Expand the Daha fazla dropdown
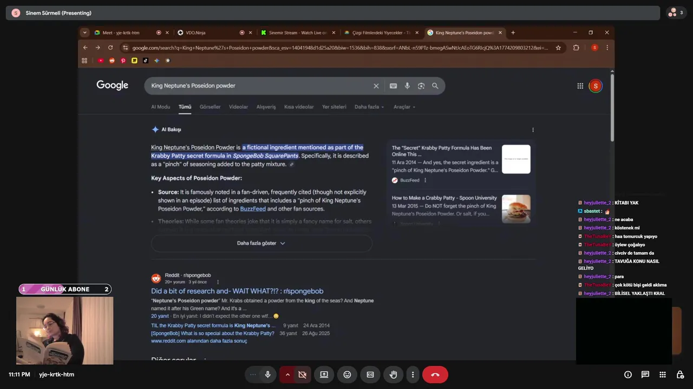 pyautogui.click(x=369, y=107)
